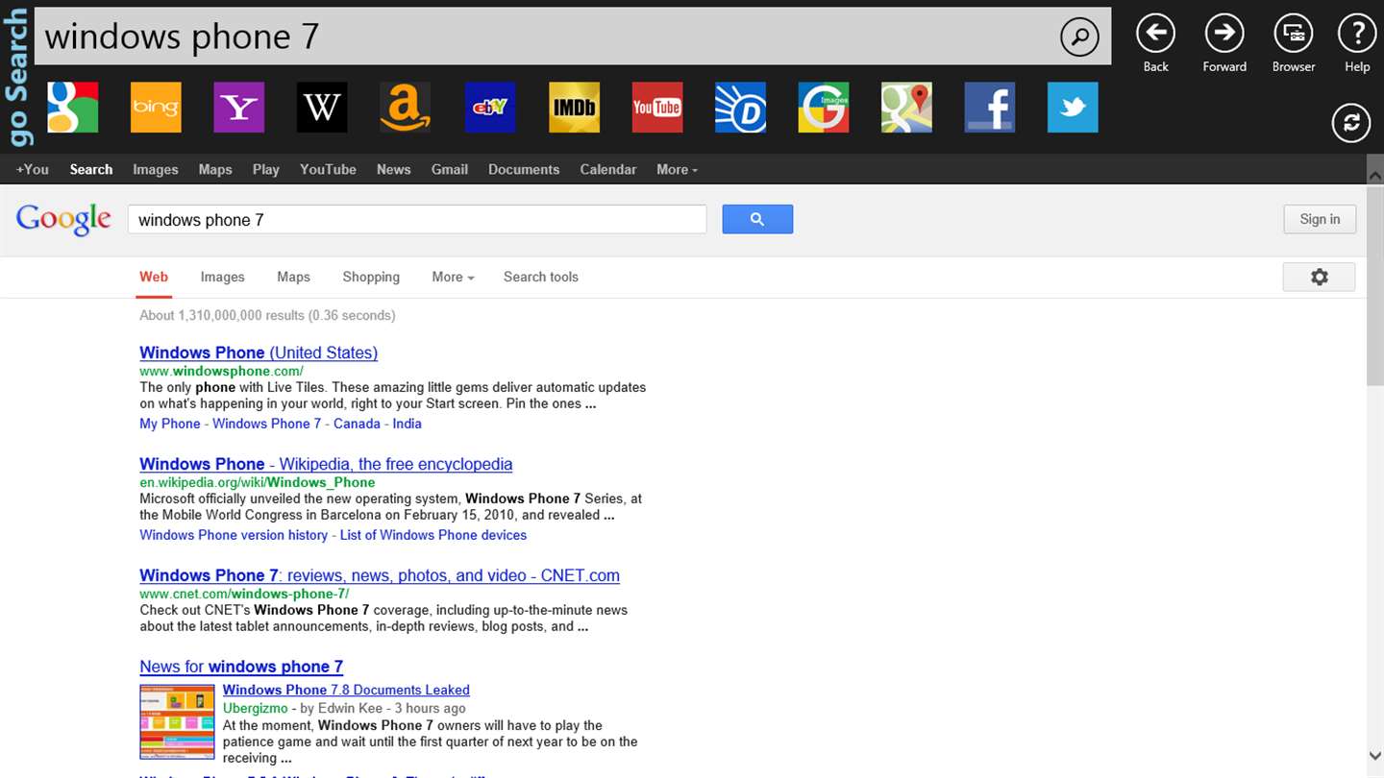Open Play in the Google bar
Image resolution: width=1384 pixels, height=778 pixels.
click(x=265, y=169)
